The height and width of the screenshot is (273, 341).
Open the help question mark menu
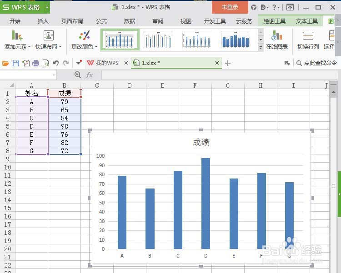pos(276,7)
